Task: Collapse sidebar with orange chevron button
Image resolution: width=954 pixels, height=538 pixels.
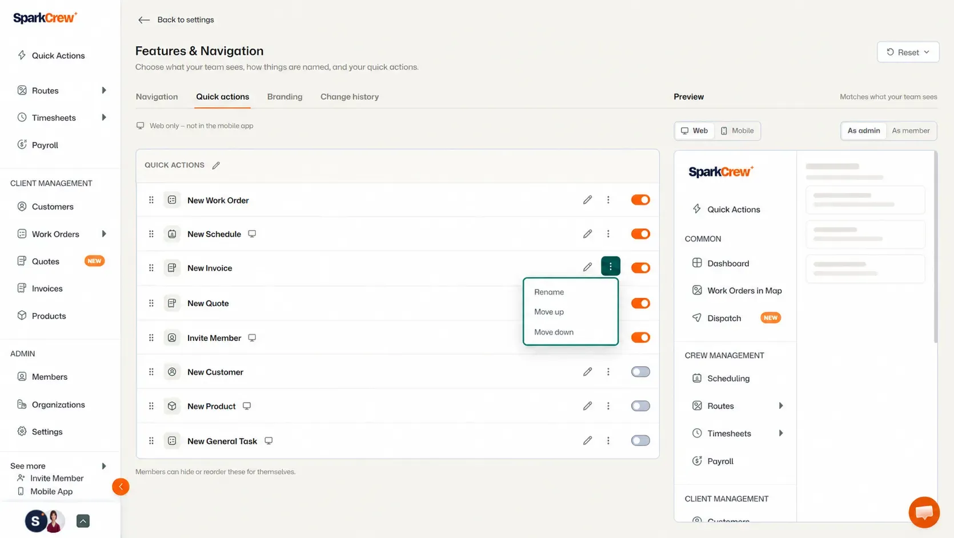Action: 121,487
